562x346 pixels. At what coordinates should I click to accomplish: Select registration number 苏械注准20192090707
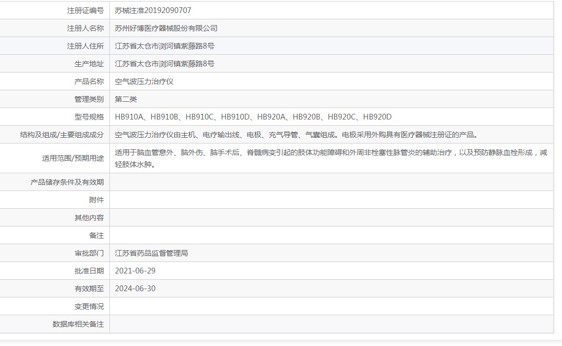coord(153,11)
